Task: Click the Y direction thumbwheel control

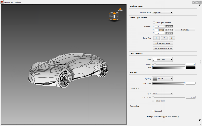Action: (169, 30)
